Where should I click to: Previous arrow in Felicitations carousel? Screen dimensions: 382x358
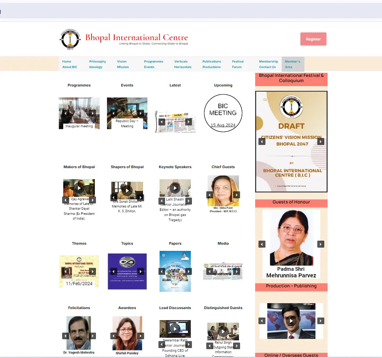[65, 336]
